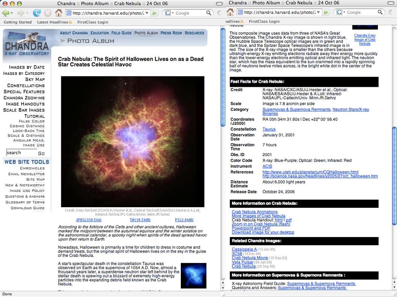The image size is (397, 297).
Task: Click the Google search field in the left window
Action: pyautogui.click(x=190, y=13)
